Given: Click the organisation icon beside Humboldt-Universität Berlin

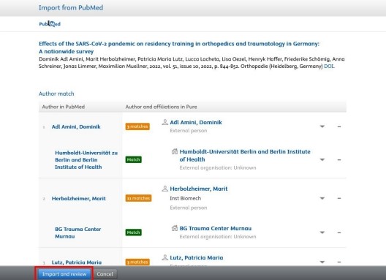Looking at the screenshot, I should point(175,151).
